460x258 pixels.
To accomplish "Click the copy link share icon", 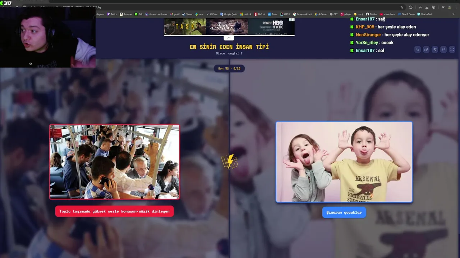I will click(x=426, y=49).
